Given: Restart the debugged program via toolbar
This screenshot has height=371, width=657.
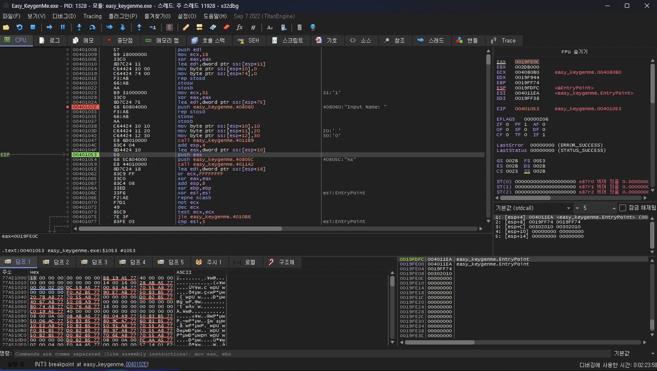Looking at the screenshot, I should (20, 27).
